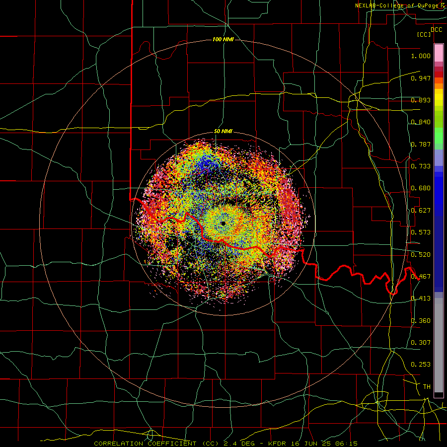Click the 0.253 legend value
The width and height of the screenshot is (447, 447).
click(x=421, y=365)
